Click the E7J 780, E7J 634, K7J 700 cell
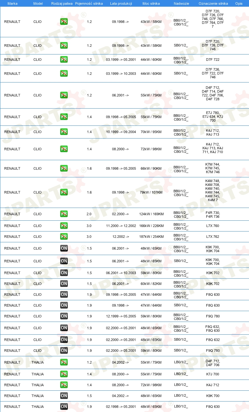249x412 pixels. (213, 117)
